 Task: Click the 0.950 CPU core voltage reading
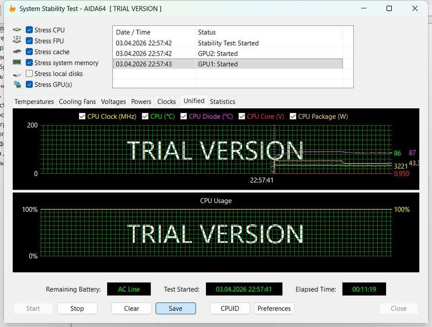(x=402, y=173)
